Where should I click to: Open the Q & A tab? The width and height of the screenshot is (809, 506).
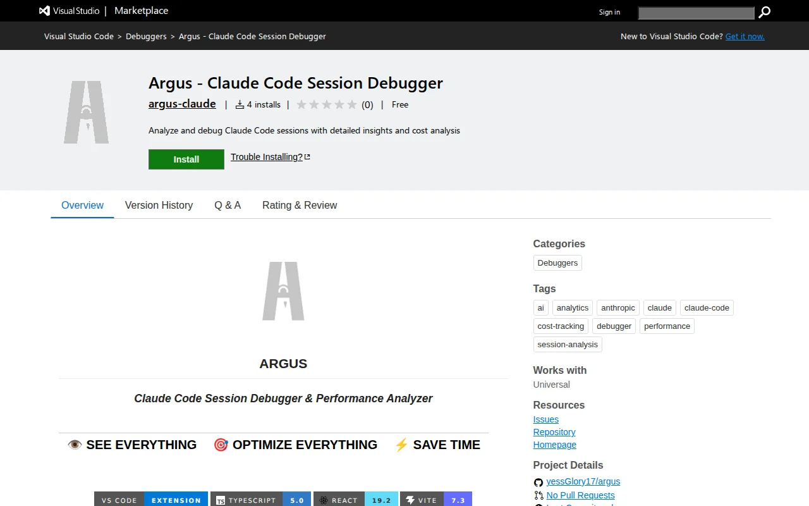point(228,205)
